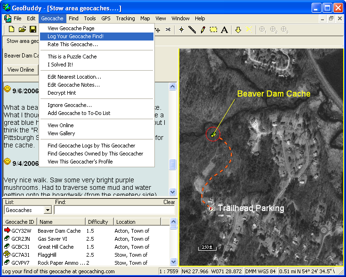
Task: Choose Log Your Geocache Find! menu entry
Action: (97, 36)
